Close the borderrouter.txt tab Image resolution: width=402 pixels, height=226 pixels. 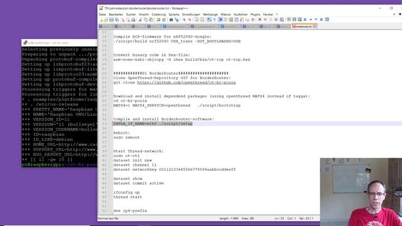coord(314,26)
